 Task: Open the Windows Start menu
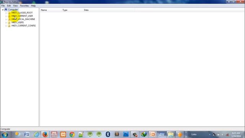tap(5, 135)
